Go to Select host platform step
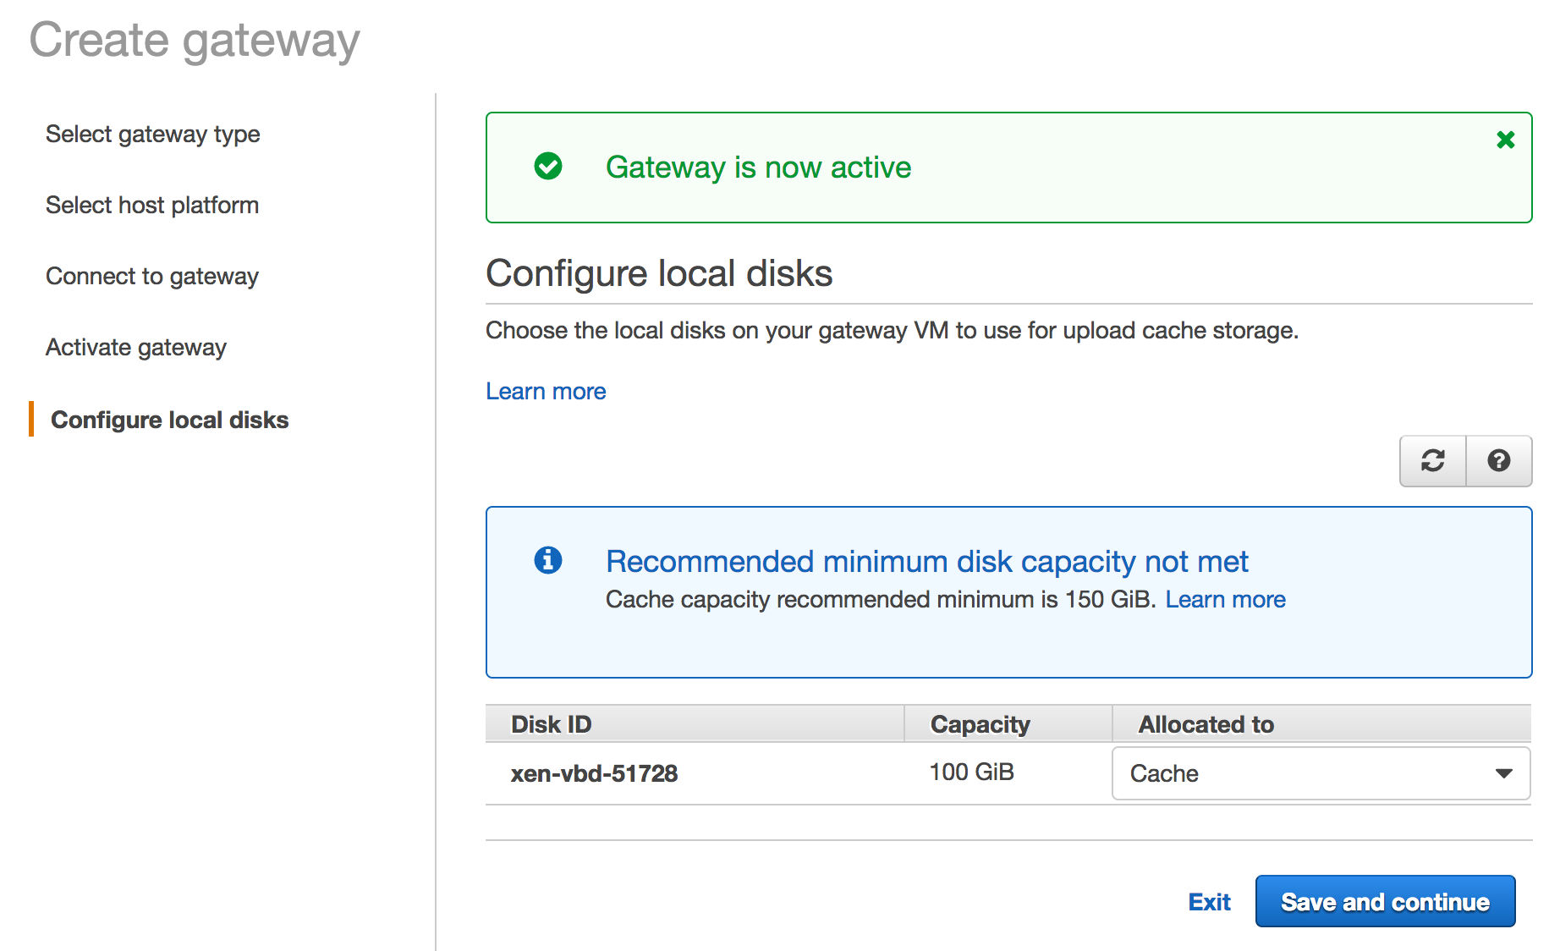 click(x=152, y=206)
